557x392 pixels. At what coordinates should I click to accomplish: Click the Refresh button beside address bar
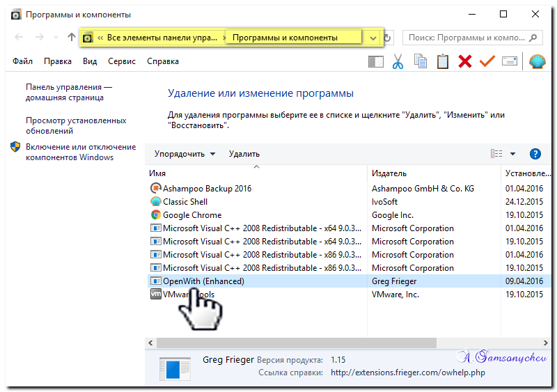(387, 38)
